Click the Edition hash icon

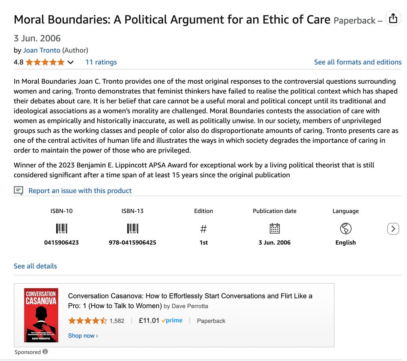click(203, 228)
